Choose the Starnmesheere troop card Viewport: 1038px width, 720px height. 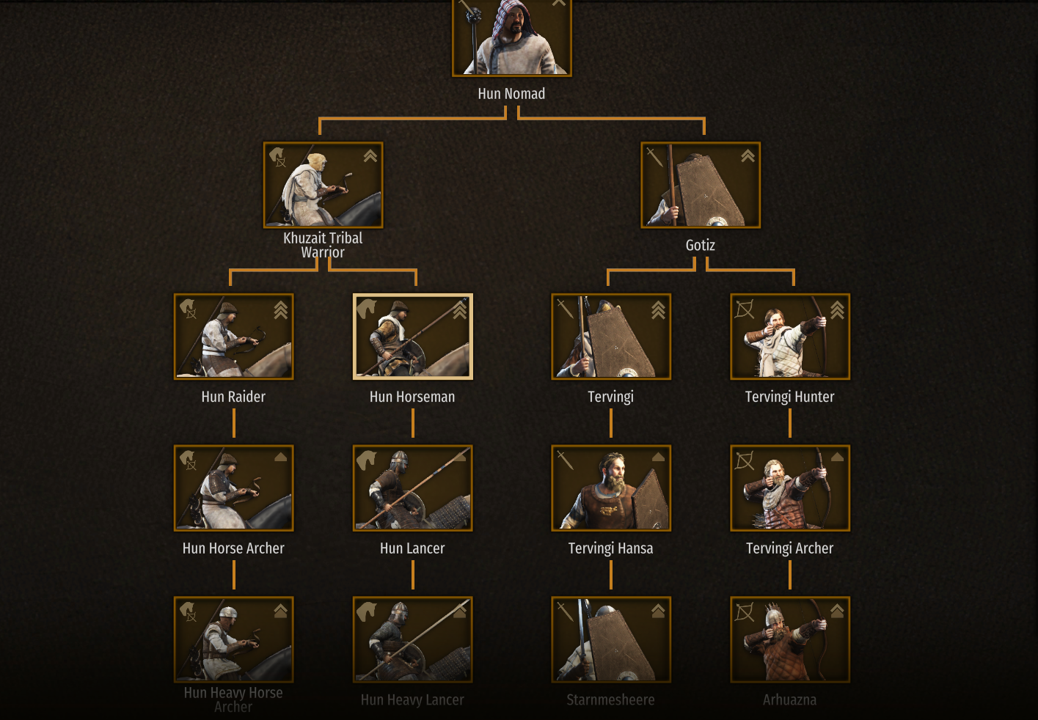click(611, 640)
